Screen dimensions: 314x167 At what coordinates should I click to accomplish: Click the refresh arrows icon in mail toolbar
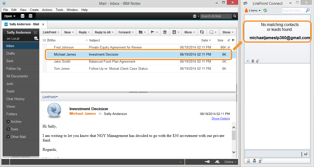click(x=202, y=32)
